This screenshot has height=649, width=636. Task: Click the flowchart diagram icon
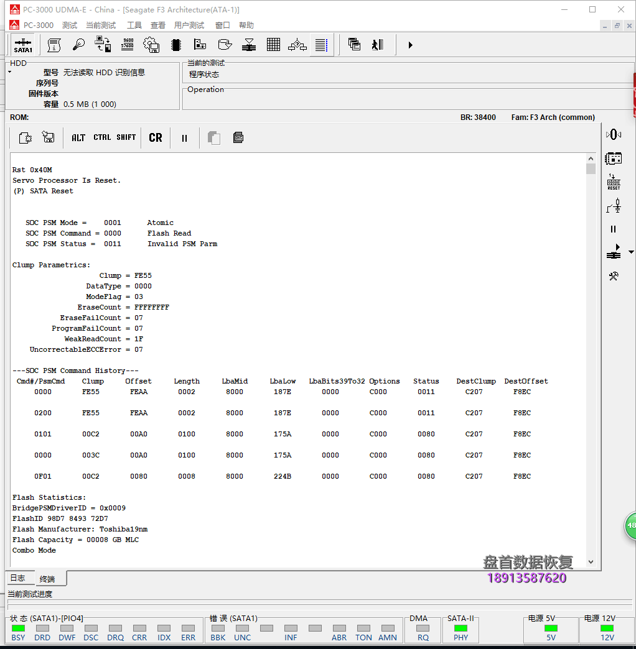pyautogui.click(x=297, y=45)
